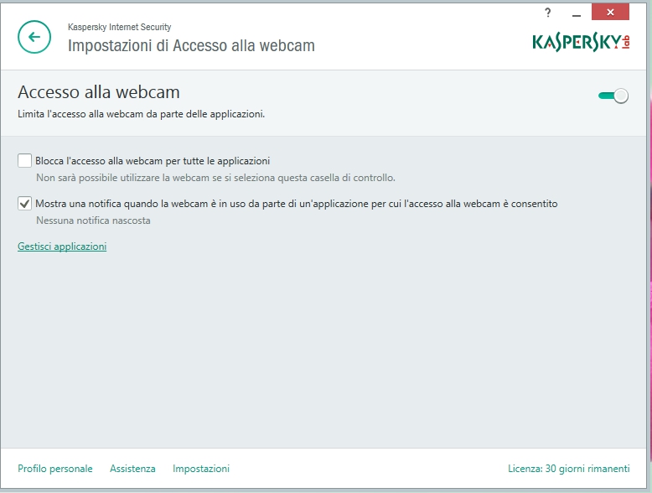Viewport: 652px width, 493px height.
Task: Click the Kaspersky Internet Security product name
Action: coord(119,27)
